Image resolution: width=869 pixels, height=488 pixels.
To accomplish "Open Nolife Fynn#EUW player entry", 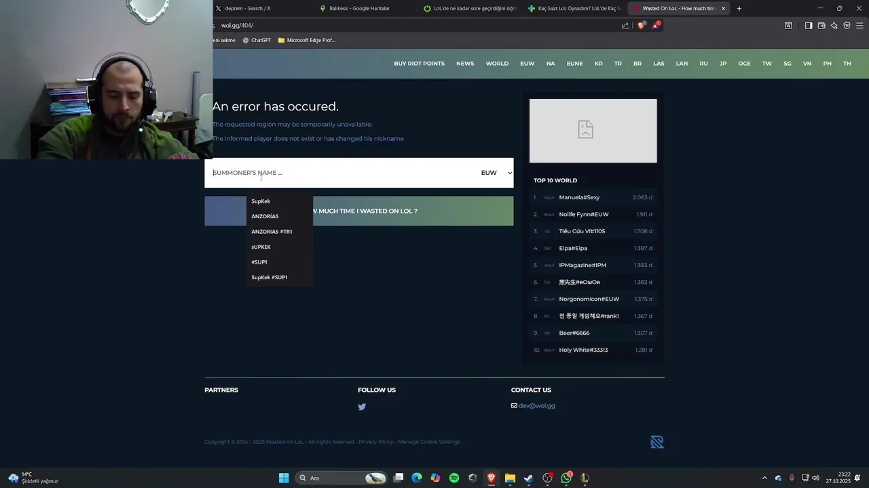I will (x=584, y=214).
